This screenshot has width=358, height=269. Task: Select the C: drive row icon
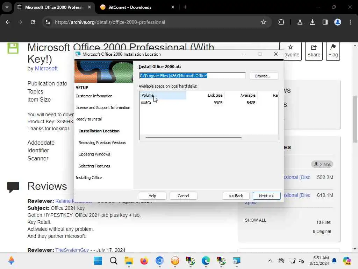pos(144,103)
